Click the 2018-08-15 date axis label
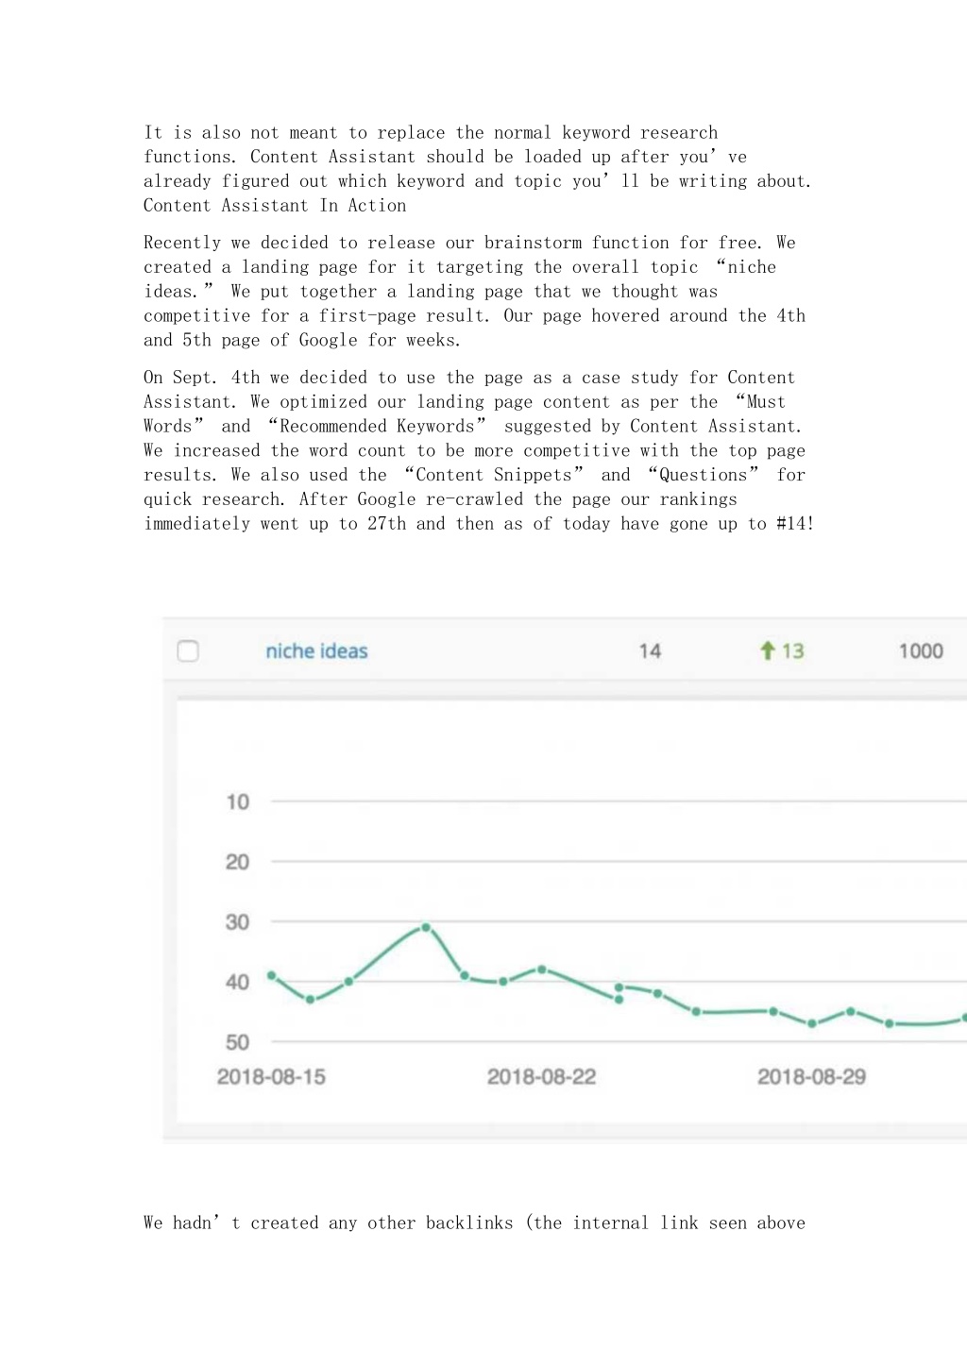This screenshot has height=1366, width=967. click(x=271, y=1076)
